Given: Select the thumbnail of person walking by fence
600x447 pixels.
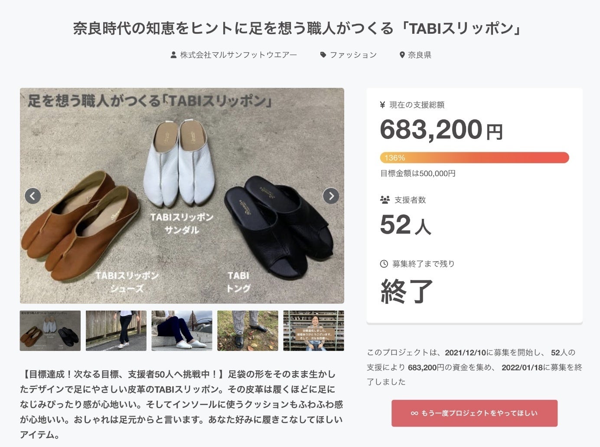Looking at the screenshot, I should click(x=116, y=331).
